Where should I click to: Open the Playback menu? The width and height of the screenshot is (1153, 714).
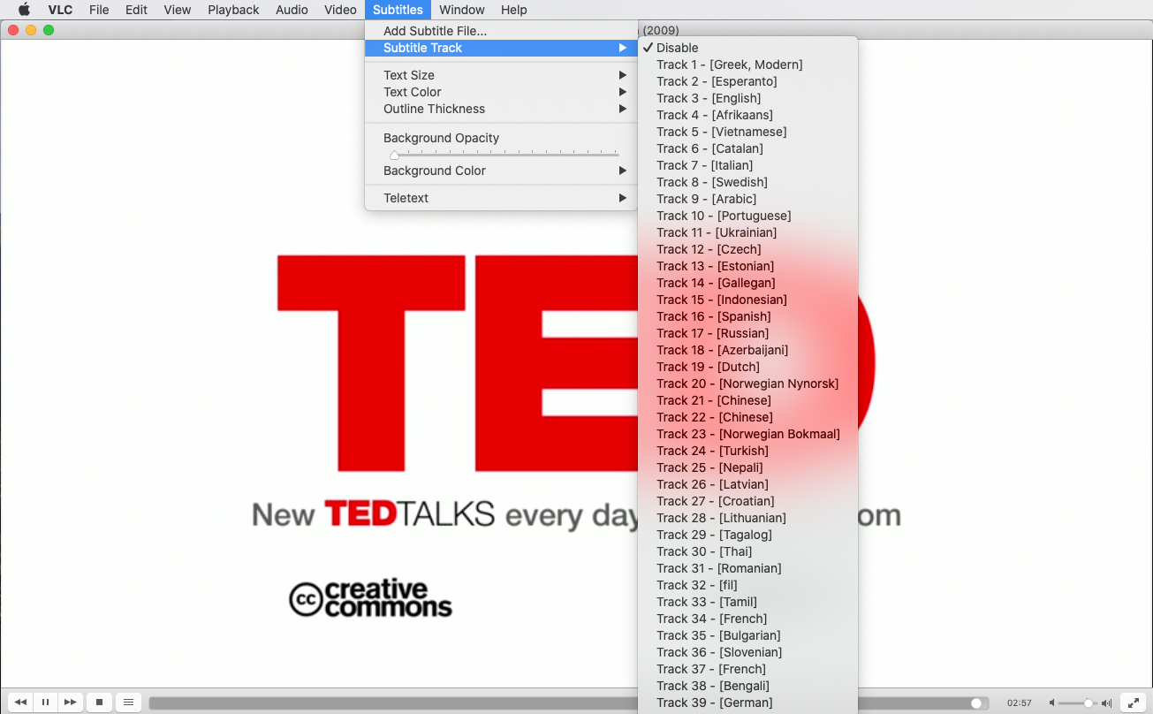233,10
